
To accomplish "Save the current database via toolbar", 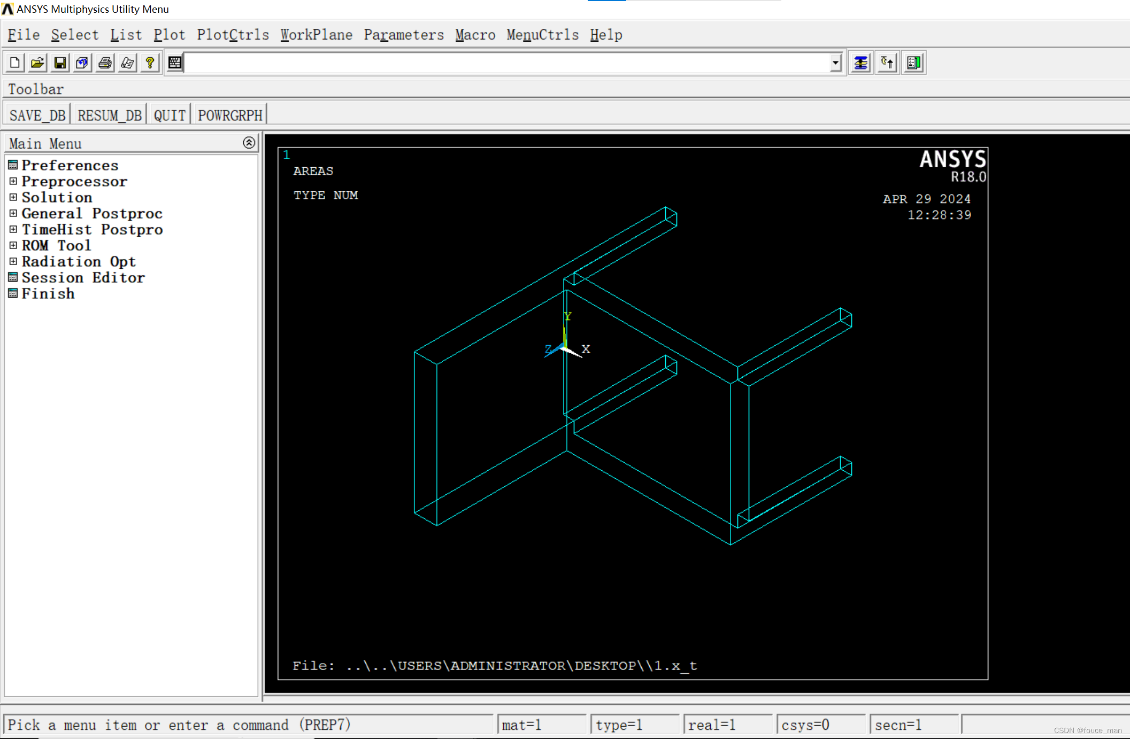I will pyautogui.click(x=59, y=62).
